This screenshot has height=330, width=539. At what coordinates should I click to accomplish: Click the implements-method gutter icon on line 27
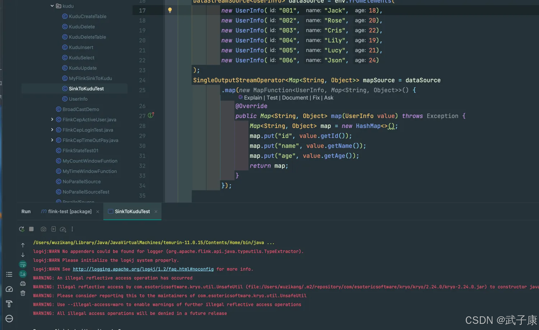[x=151, y=115]
